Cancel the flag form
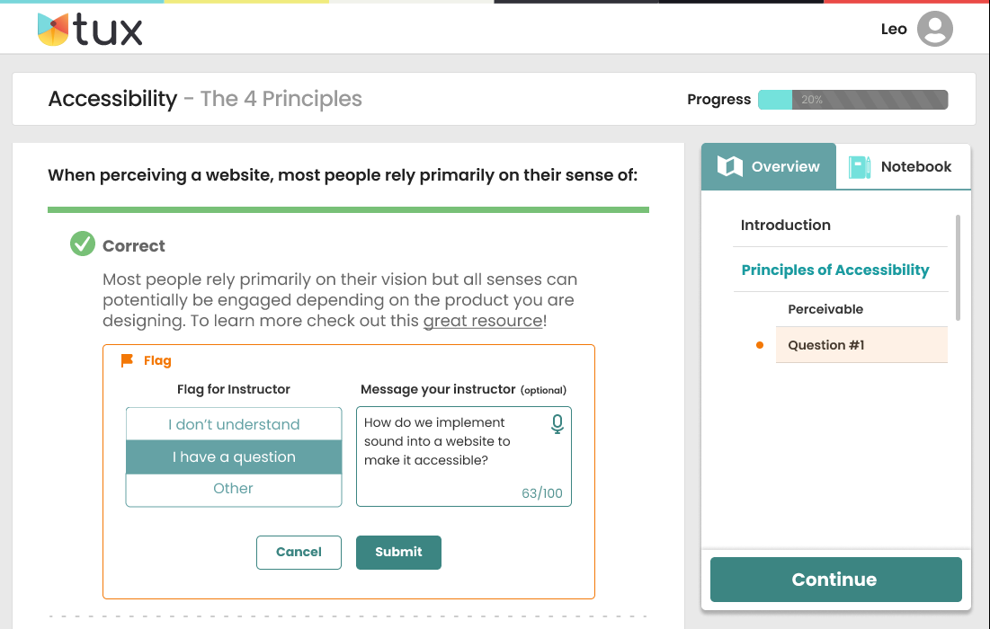Viewport: 990px width, 629px height. tap(299, 552)
